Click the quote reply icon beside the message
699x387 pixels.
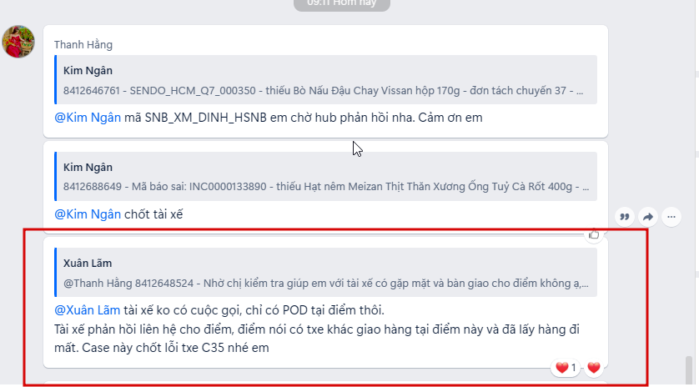tap(625, 217)
